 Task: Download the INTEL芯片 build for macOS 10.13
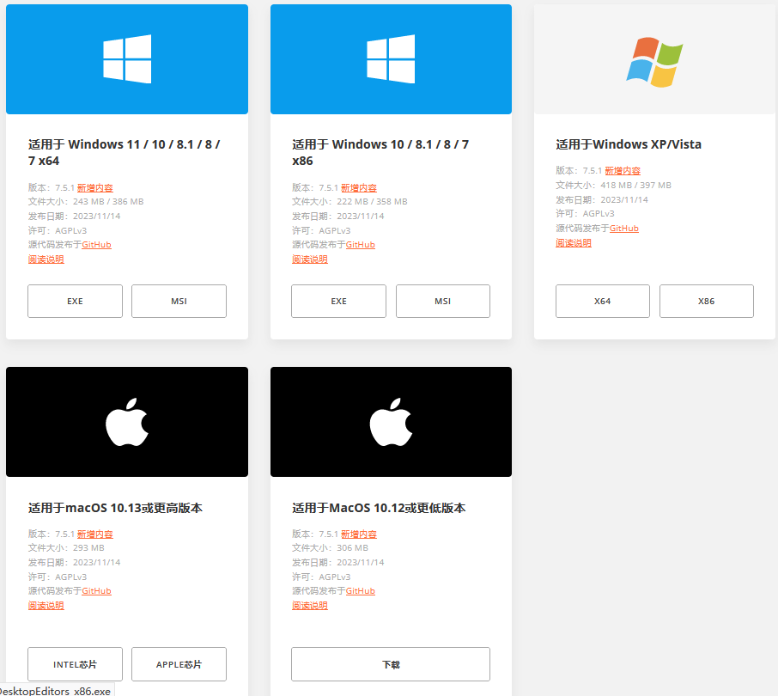pyautogui.click(x=75, y=664)
